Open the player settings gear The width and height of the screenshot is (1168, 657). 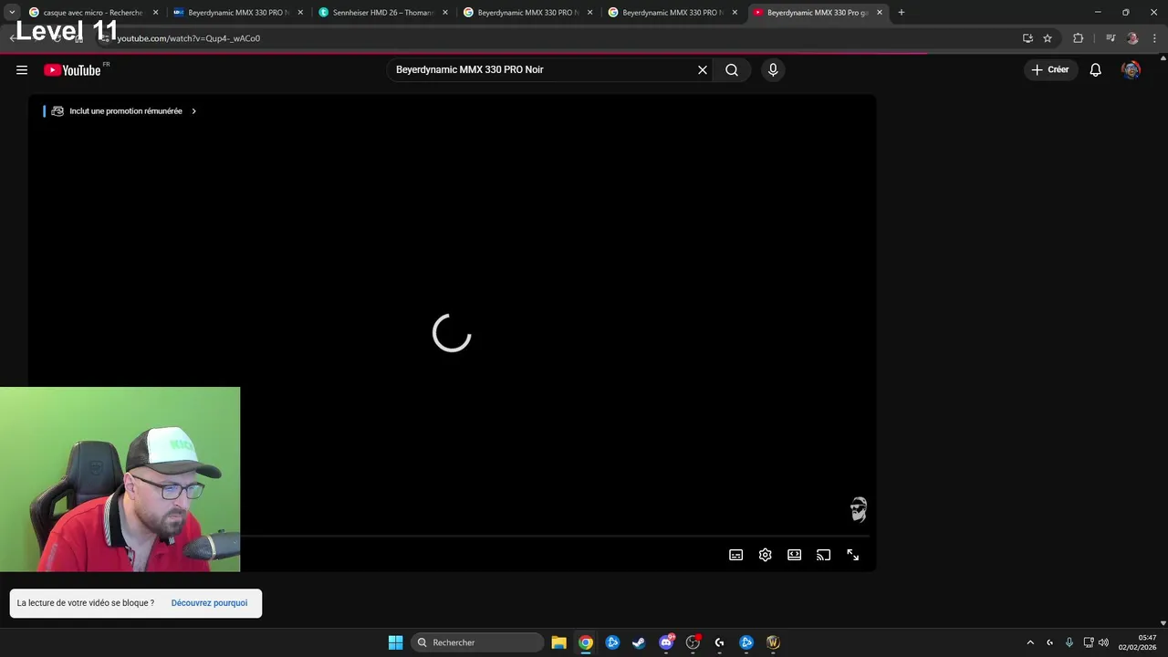click(766, 555)
